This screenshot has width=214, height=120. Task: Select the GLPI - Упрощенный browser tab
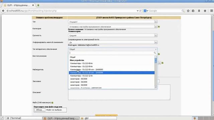point(18,5)
